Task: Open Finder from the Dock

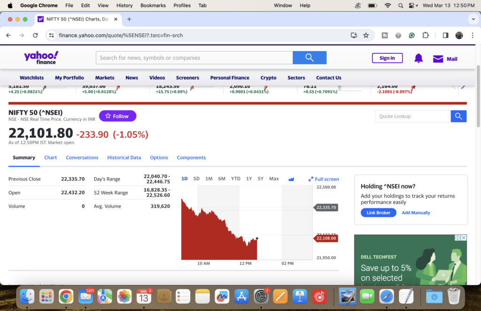Action: tap(27, 296)
